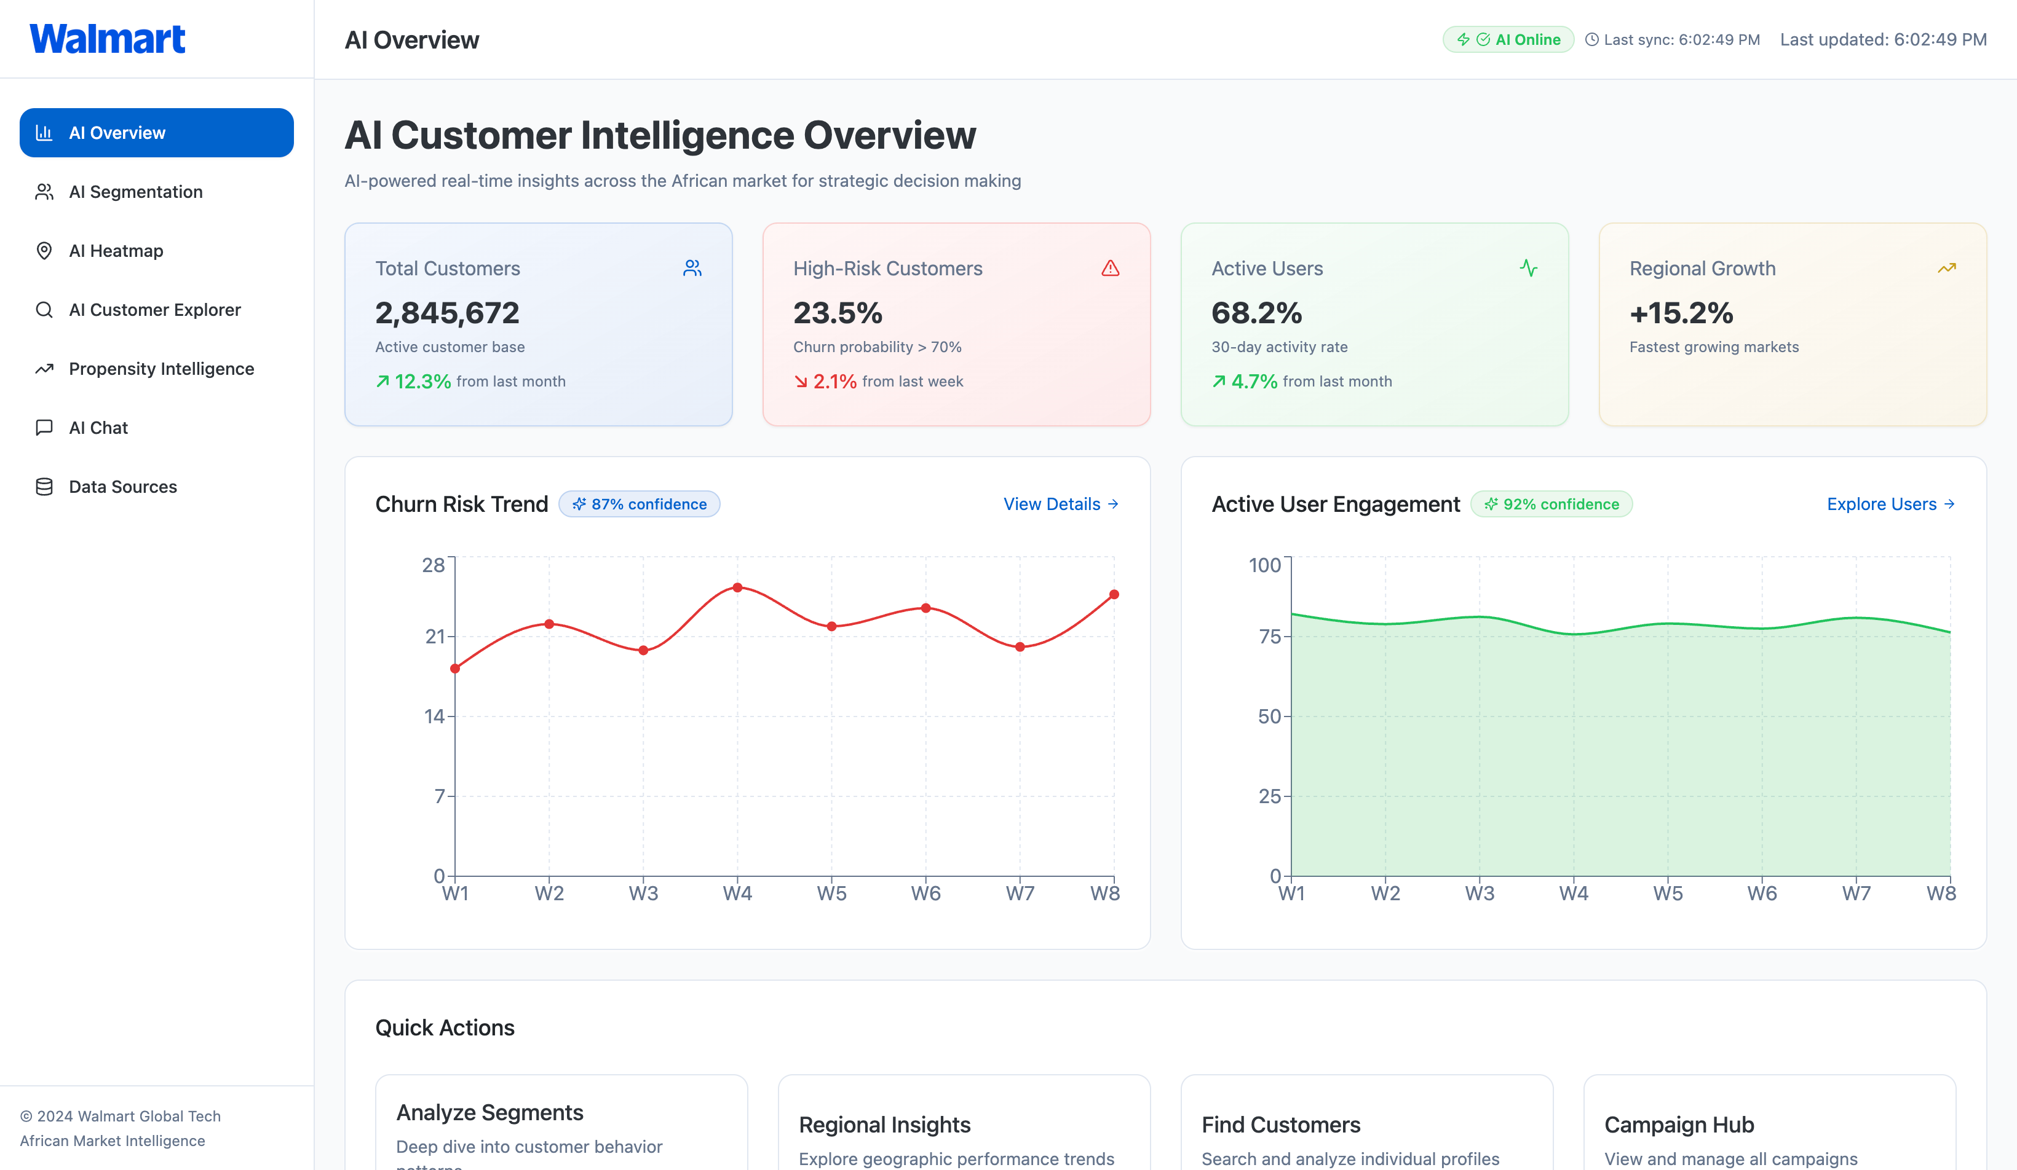Select the Active Users card
Screen dimensions: 2017x1170
pos(1374,324)
